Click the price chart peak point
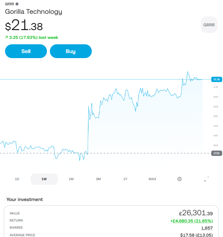This screenshot has height=237, width=223. click(187, 71)
